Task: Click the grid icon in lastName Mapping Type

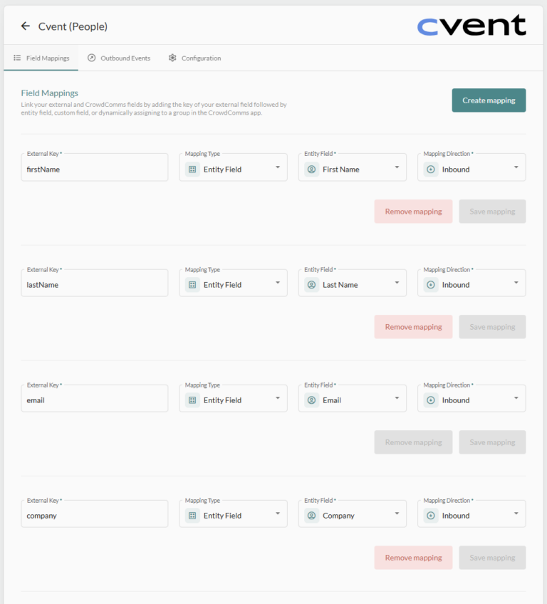Action: point(192,285)
